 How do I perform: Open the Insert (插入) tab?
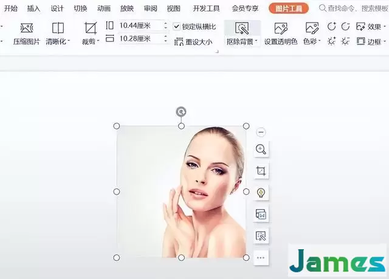(34, 9)
